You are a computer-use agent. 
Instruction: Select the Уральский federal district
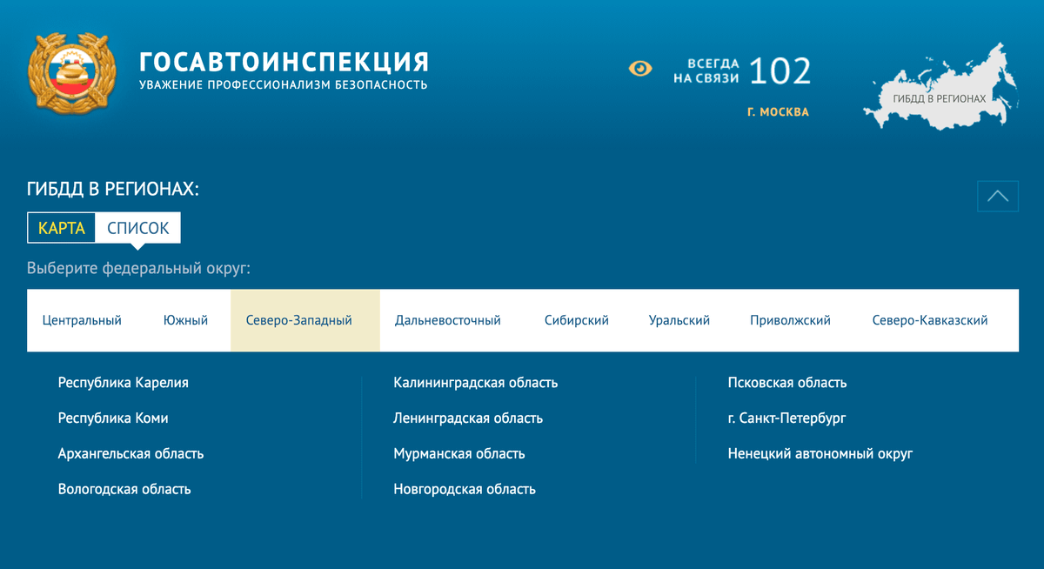click(x=679, y=320)
